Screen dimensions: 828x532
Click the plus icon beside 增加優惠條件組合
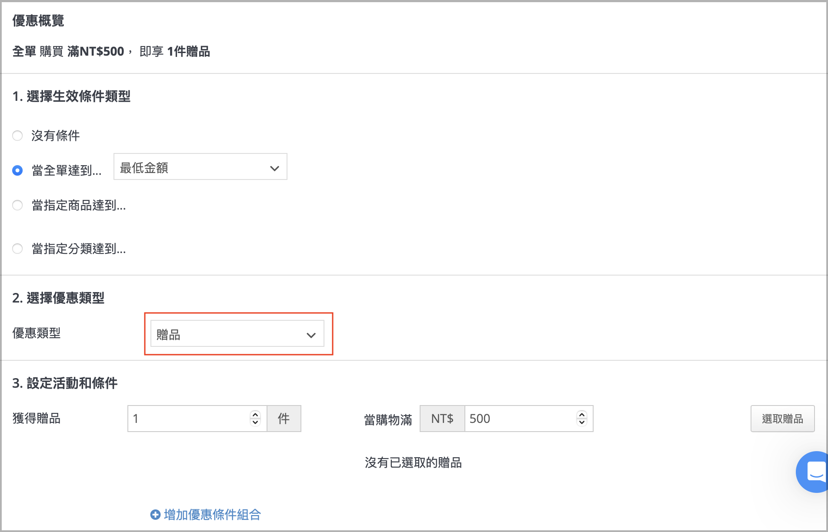[x=155, y=515]
